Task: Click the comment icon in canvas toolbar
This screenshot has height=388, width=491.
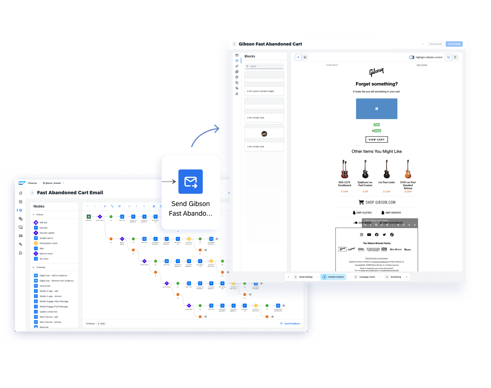Action: 119,206
